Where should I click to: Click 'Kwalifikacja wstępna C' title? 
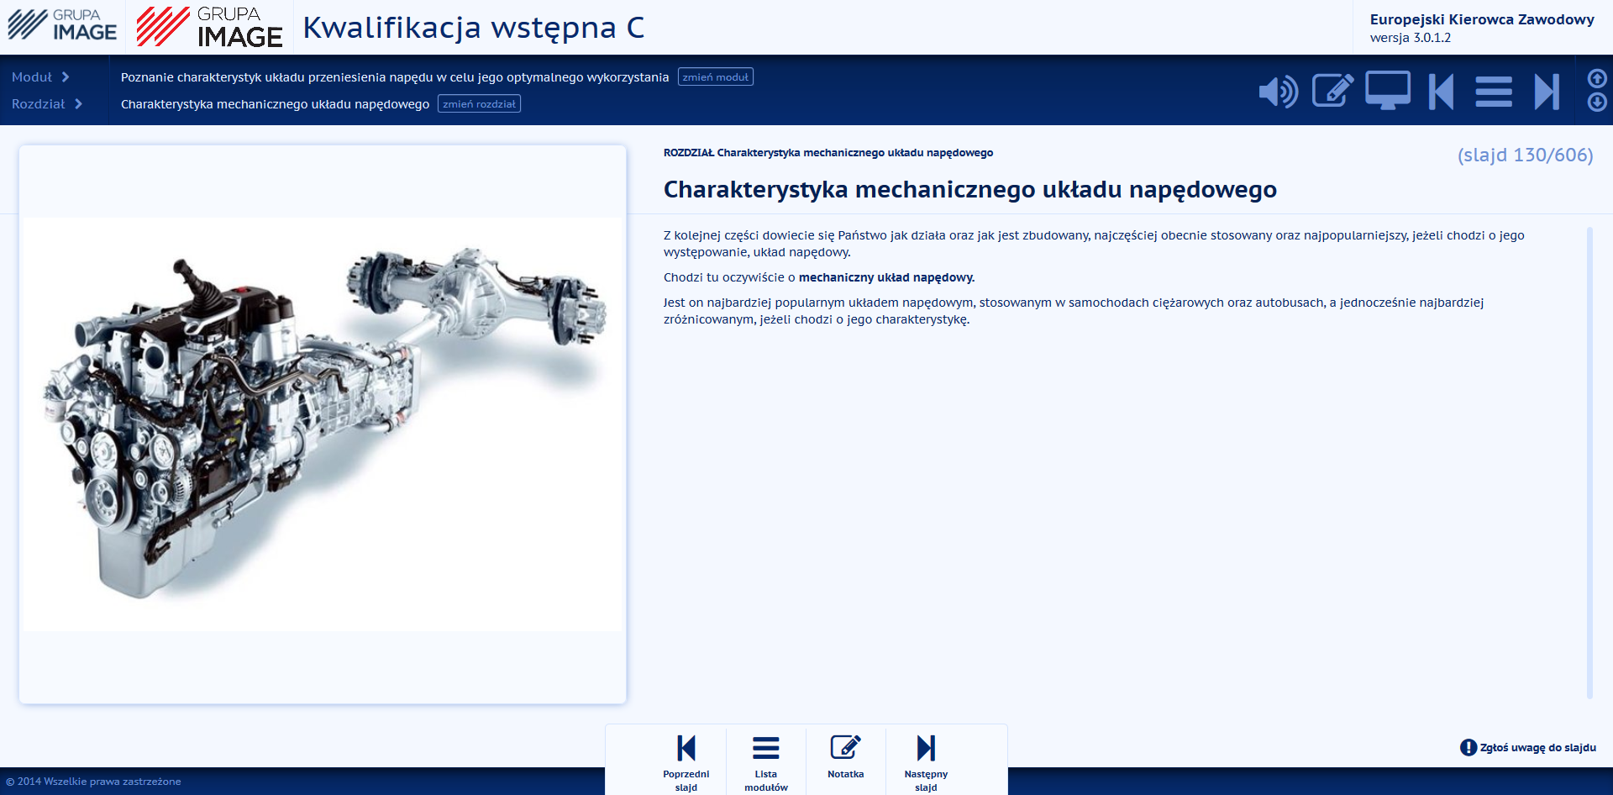coord(474,29)
